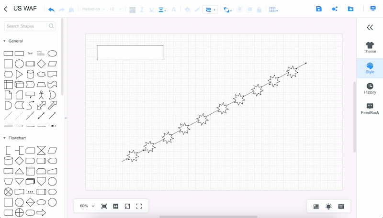Toggle underline formatting
The image size is (383, 218).
click(151, 10)
